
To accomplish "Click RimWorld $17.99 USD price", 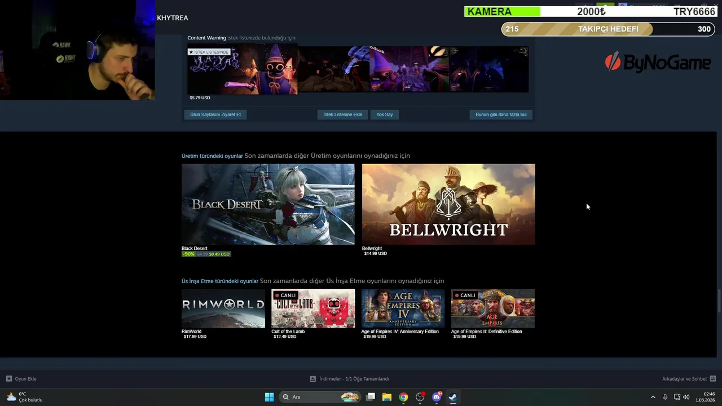I will click(195, 337).
